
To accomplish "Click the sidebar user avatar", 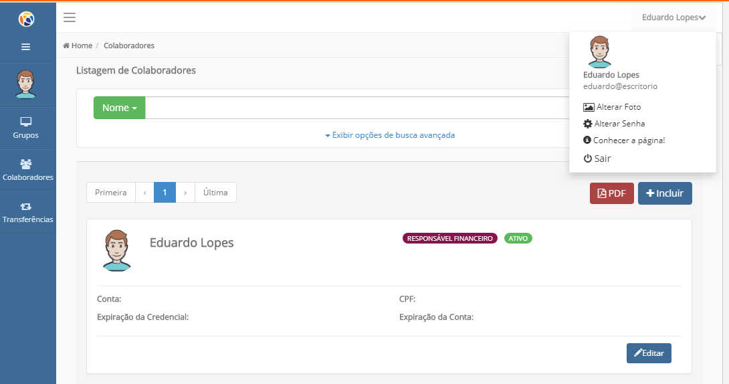I will coord(26,84).
